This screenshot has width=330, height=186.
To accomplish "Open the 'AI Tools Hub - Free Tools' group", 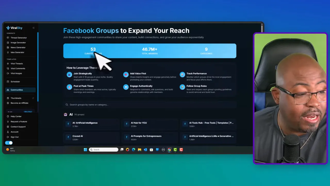I will coord(208,124).
